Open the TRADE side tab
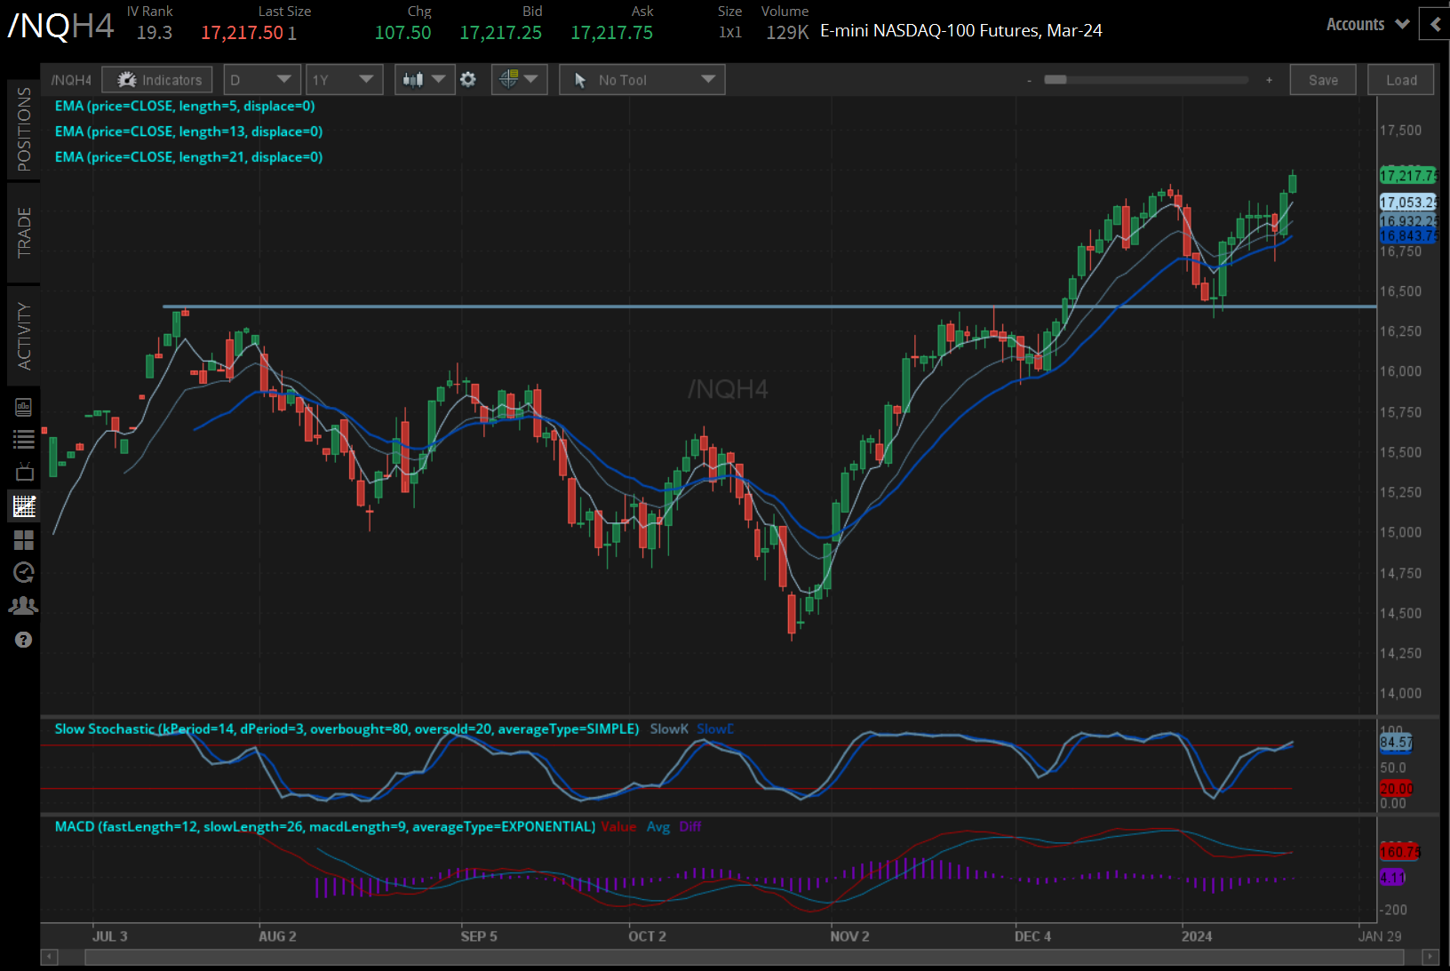Screen dimensions: 1450x971 point(24,233)
